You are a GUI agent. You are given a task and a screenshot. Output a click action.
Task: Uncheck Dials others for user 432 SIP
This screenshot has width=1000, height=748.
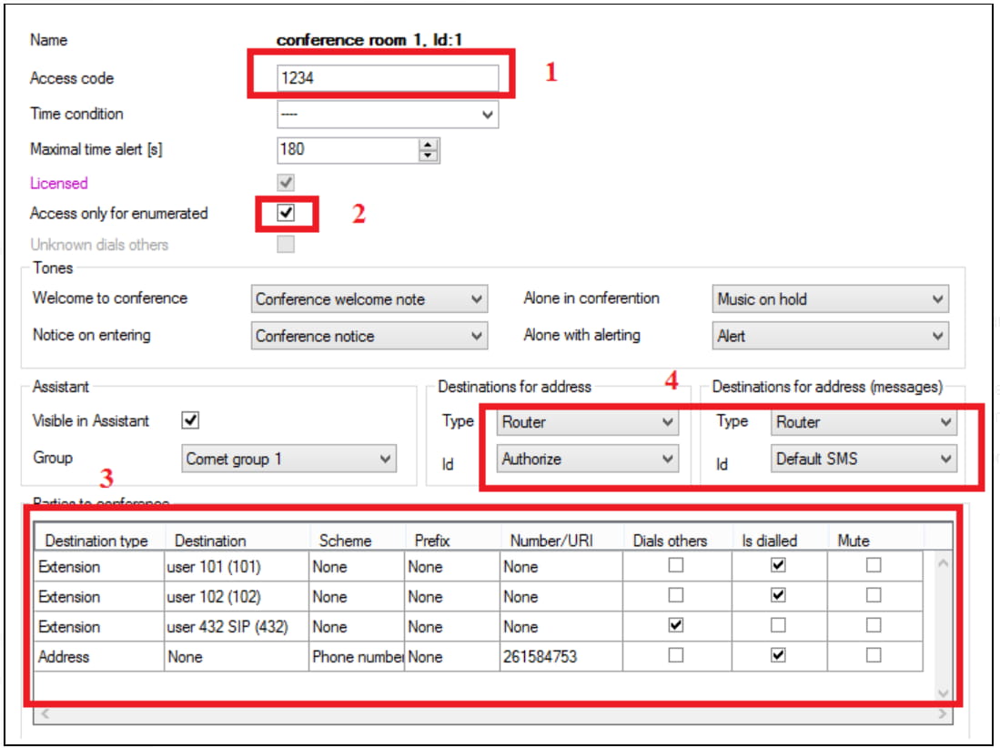(x=676, y=625)
